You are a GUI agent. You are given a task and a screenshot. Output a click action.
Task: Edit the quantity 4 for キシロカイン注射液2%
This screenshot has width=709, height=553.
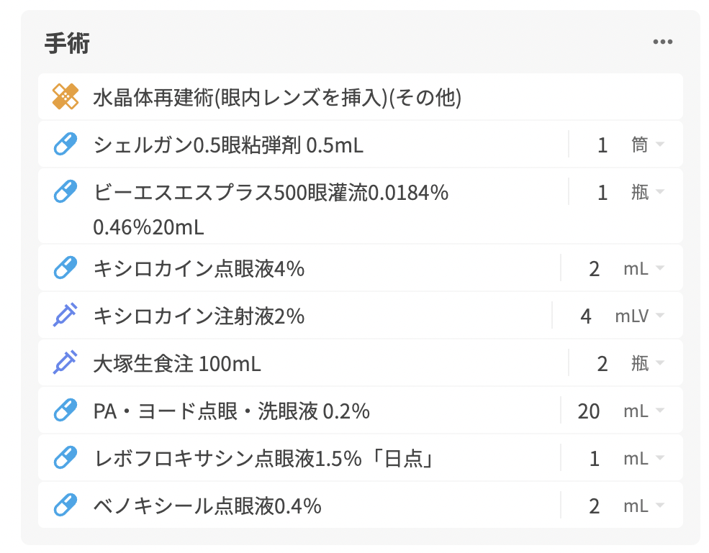pyautogui.click(x=586, y=316)
